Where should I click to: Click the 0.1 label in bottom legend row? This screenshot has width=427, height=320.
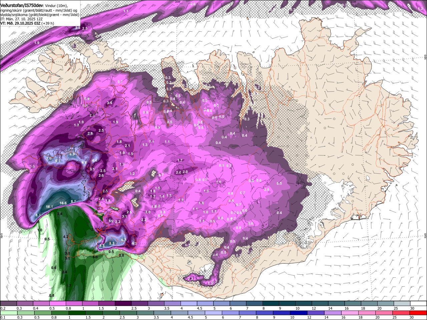3,317
